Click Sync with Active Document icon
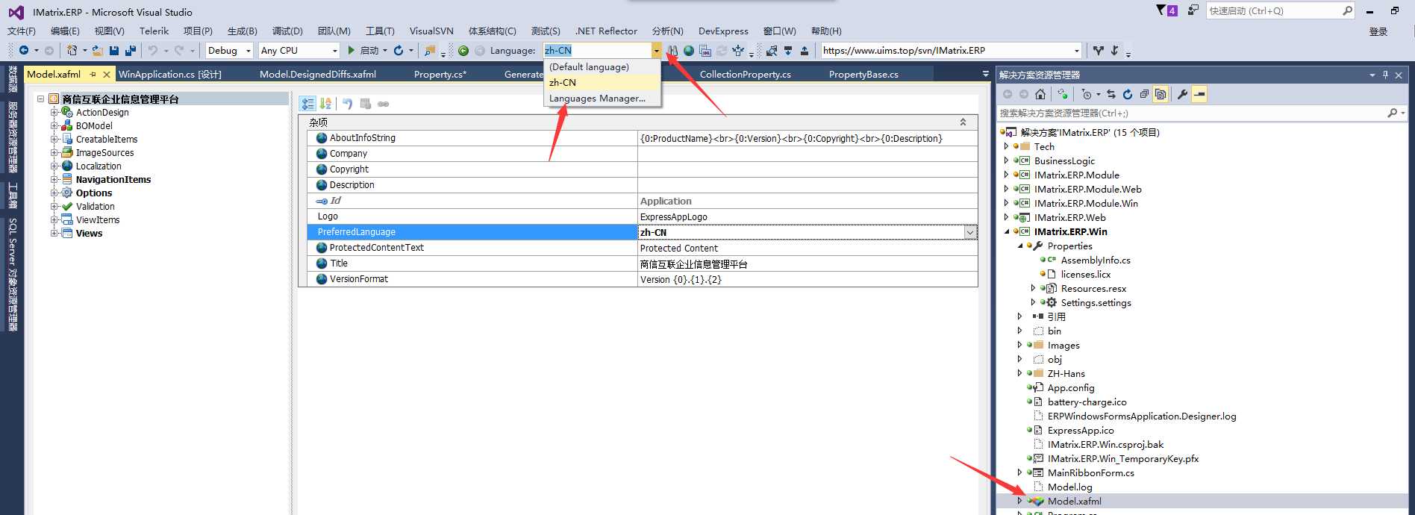This screenshot has width=1415, height=515. (1111, 94)
